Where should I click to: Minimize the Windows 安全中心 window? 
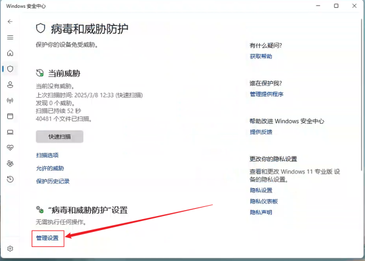pyautogui.click(x=318, y=6)
